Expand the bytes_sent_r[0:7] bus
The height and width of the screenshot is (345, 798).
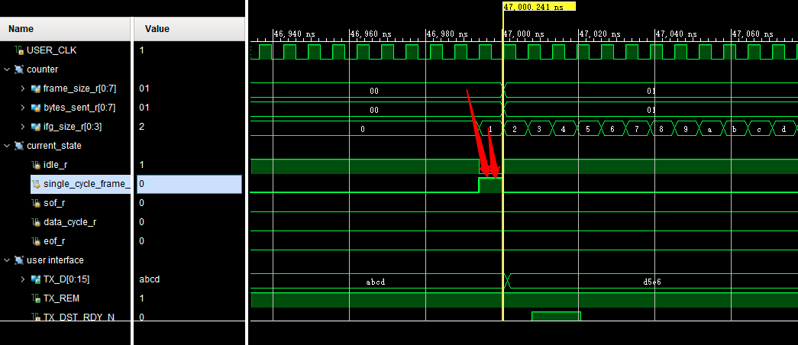point(23,108)
